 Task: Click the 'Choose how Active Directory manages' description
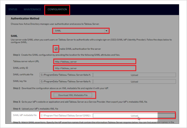[55, 24]
